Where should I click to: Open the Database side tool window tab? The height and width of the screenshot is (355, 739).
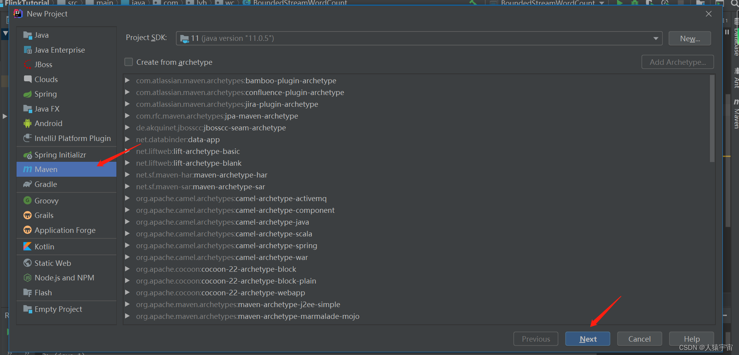(736, 37)
